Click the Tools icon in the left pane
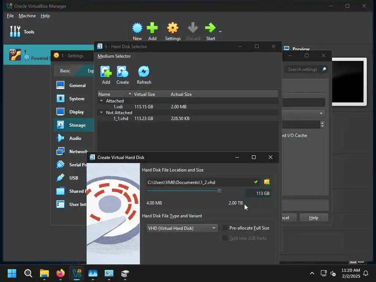 point(15,32)
